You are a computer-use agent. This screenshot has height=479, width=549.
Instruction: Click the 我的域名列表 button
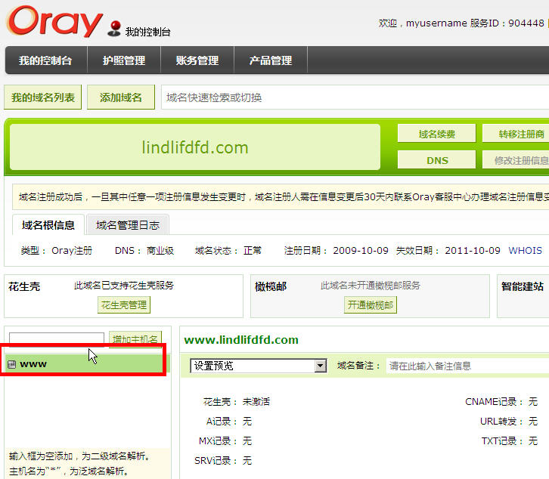click(x=42, y=97)
